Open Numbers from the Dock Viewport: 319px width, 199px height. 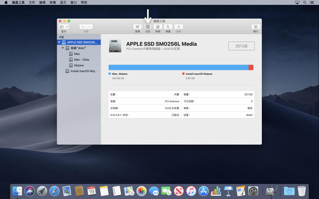[216, 191]
